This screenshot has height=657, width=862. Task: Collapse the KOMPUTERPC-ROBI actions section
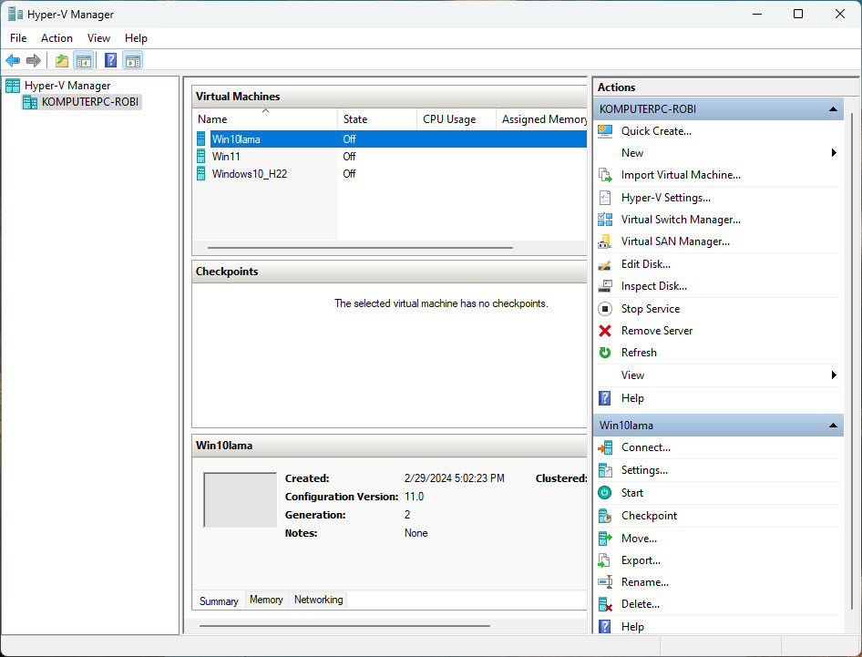pyautogui.click(x=833, y=108)
